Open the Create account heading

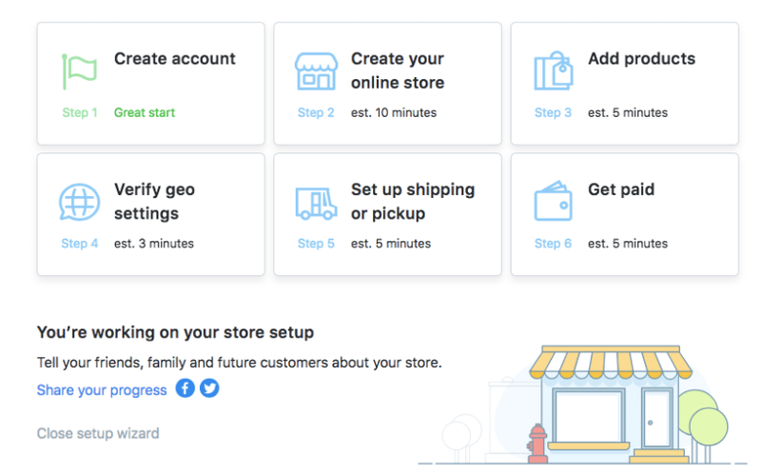point(175,59)
